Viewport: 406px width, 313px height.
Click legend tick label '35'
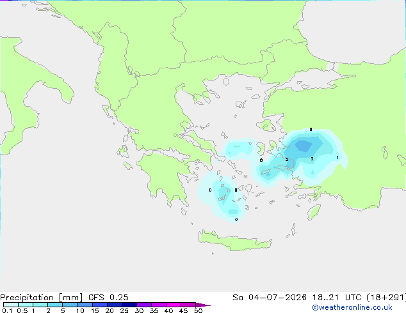tap(154, 310)
